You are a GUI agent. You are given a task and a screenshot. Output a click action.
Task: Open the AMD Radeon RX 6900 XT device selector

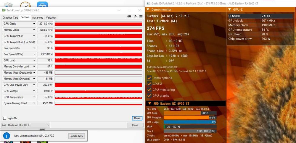26,125
